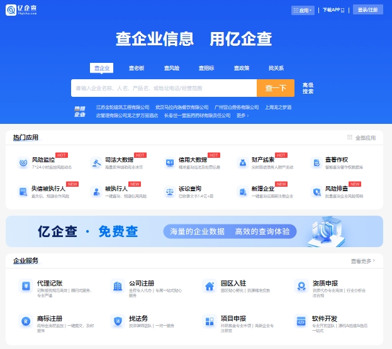
Task: Open the 查著作权 document icon
Action: [x=316, y=163]
